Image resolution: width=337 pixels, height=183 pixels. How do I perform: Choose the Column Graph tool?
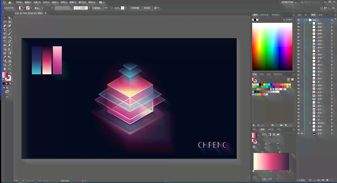(10, 61)
